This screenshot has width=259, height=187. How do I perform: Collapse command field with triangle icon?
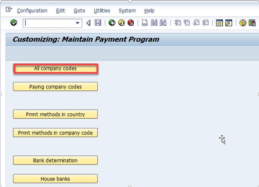point(89,23)
